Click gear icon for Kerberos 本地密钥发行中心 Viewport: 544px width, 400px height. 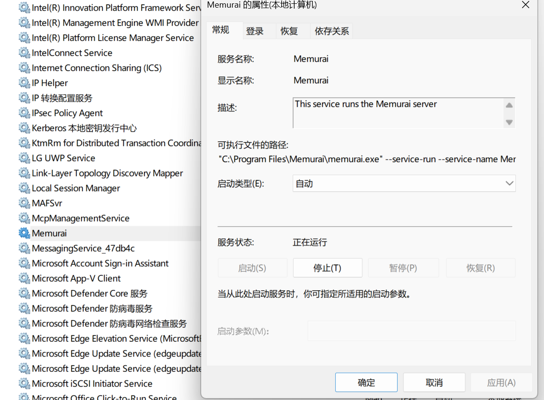click(24, 128)
